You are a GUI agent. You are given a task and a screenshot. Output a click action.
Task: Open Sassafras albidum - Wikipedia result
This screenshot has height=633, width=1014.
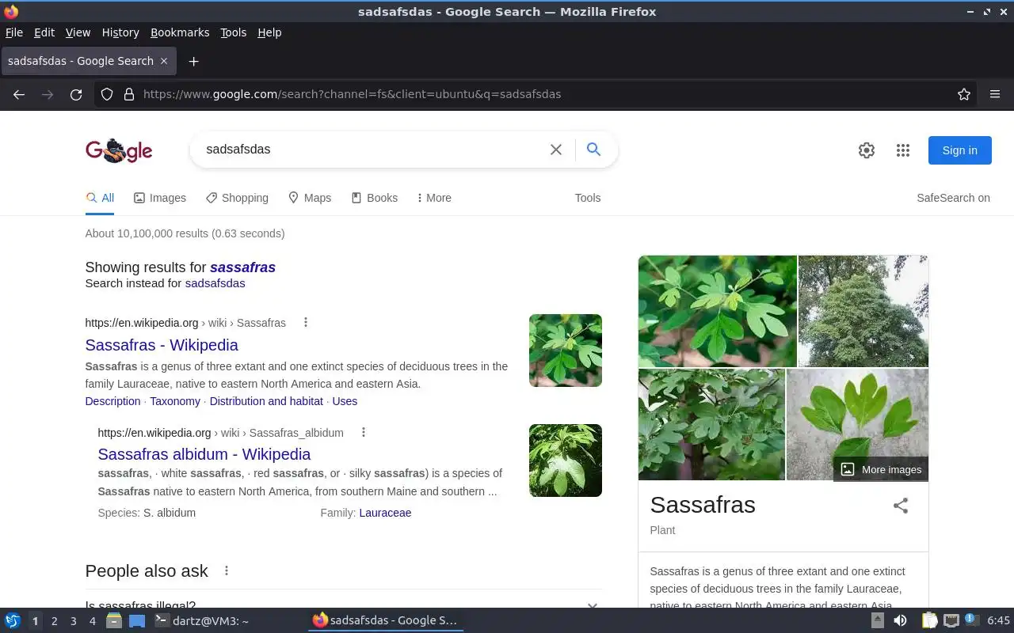point(204,454)
